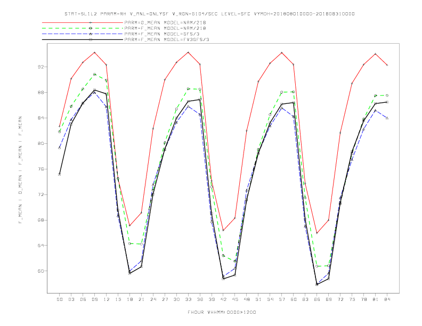Click x-axis forecast hour label 09
422x326 pixels.
[94, 299]
